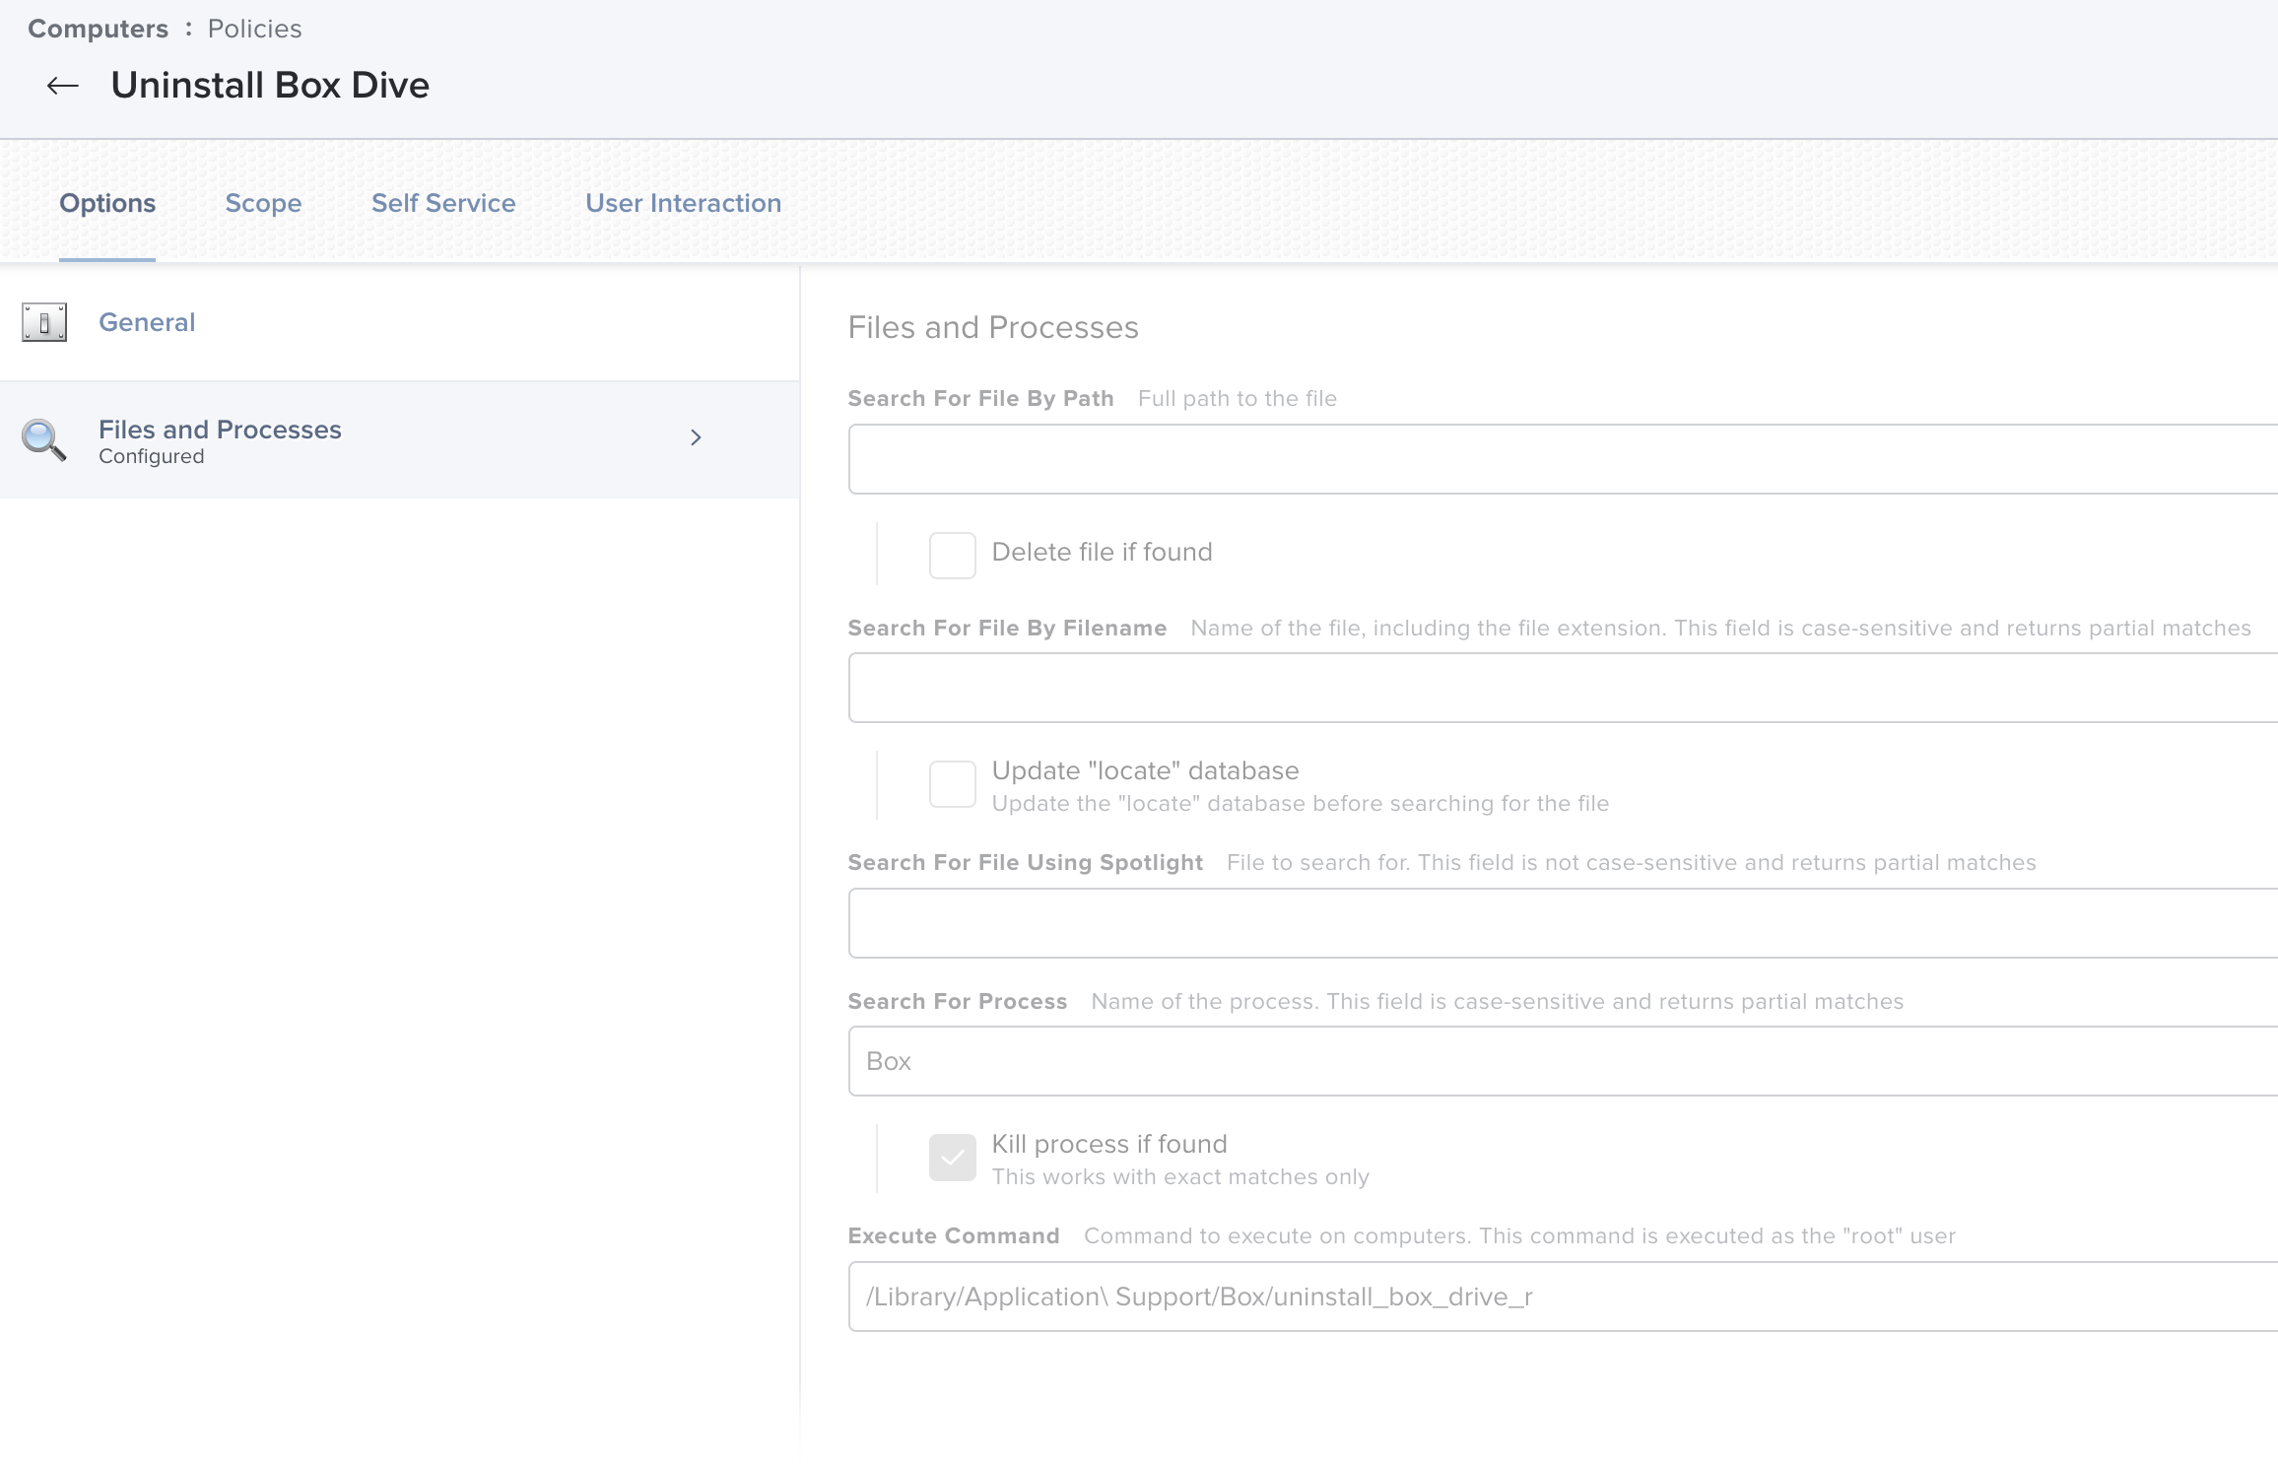Image resolution: width=2278 pixels, height=1464 pixels.
Task: Click the Search For File By Path field
Action: point(1563,459)
